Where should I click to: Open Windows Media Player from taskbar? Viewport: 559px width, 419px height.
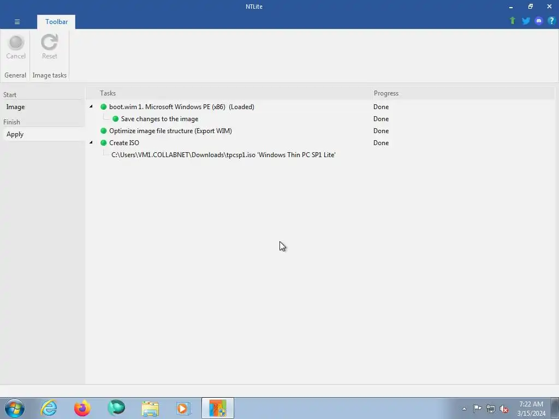(x=184, y=408)
